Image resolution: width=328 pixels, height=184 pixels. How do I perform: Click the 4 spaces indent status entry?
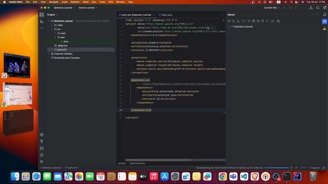315,168
